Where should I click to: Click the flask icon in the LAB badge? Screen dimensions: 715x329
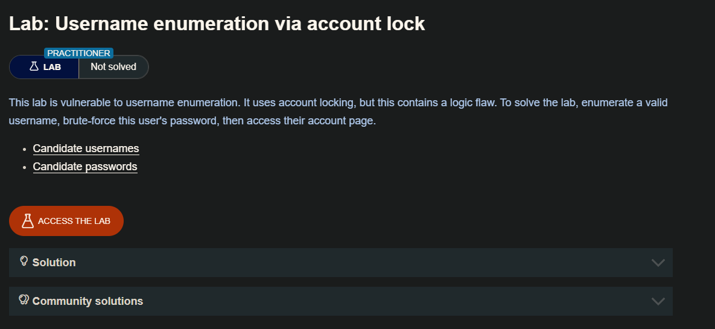pyautogui.click(x=34, y=66)
